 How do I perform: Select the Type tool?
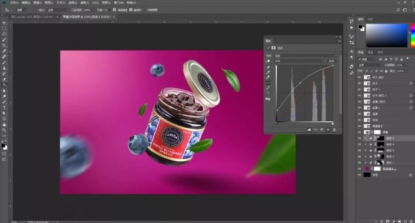tap(4, 108)
